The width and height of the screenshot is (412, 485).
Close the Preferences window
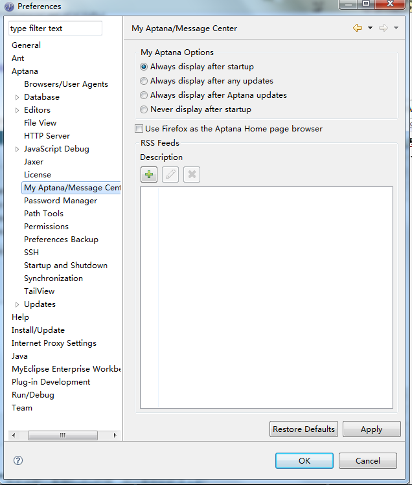(391, 4)
